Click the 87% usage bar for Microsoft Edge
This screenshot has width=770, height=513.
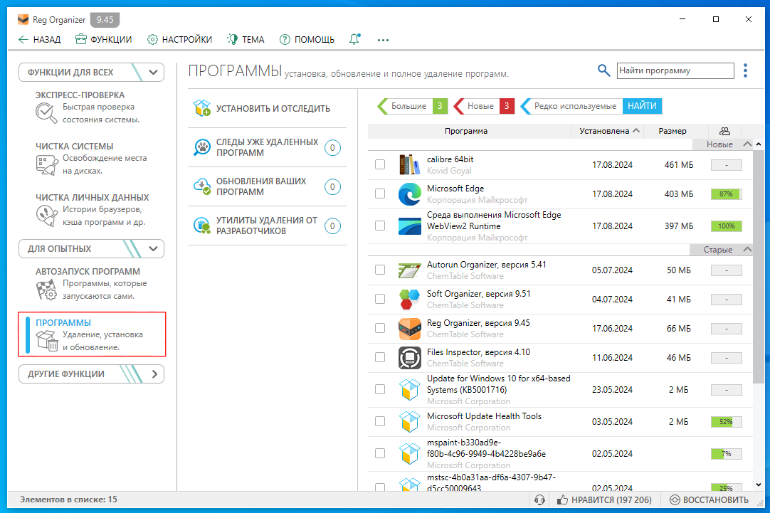coord(726,194)
